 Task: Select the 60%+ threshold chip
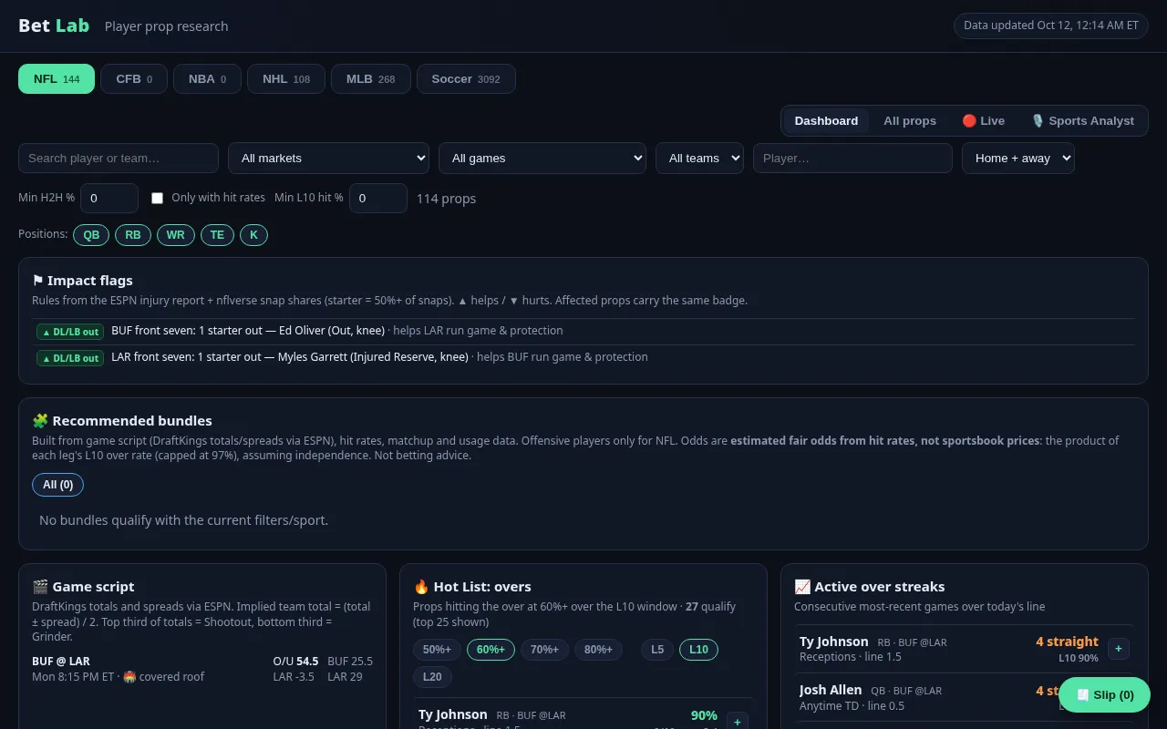pyautogui.click(x=491, y=650)
